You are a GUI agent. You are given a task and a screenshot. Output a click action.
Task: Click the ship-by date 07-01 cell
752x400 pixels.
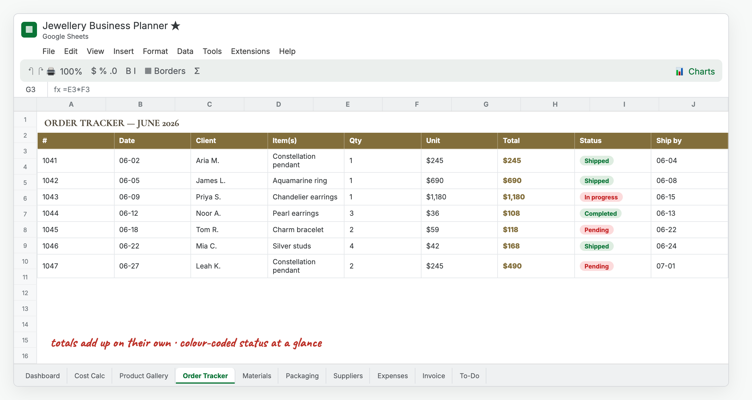690,266
